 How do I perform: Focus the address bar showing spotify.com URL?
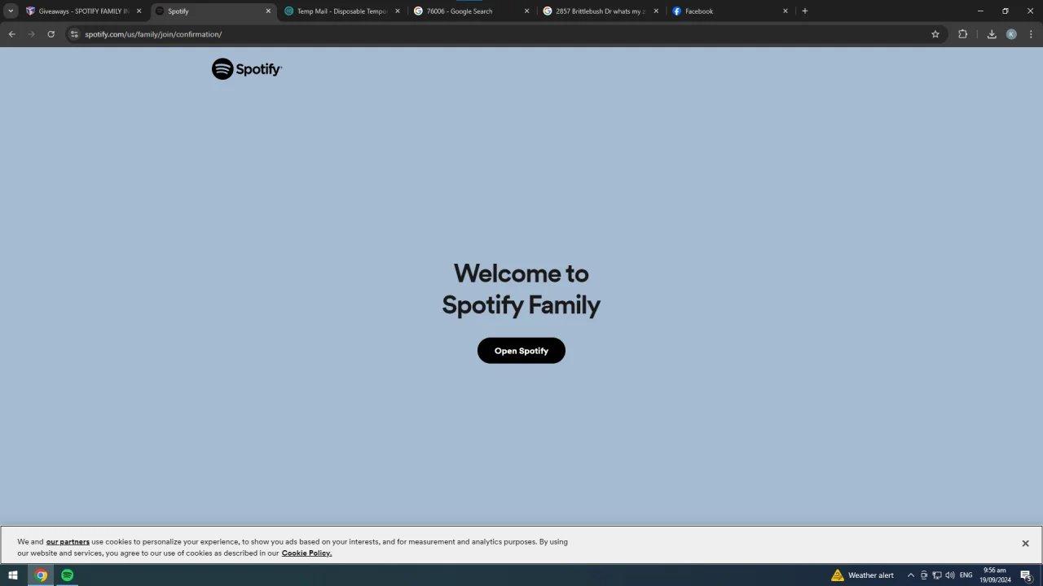pyautogui.click(x=505, y=34)
